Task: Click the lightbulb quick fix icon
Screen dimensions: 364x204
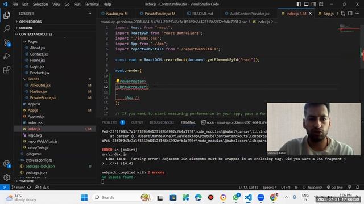Action: (118, 80)
